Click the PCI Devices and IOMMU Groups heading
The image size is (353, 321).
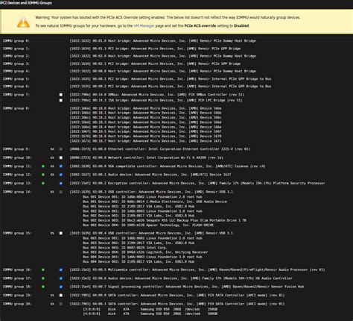tap(26, 3)
